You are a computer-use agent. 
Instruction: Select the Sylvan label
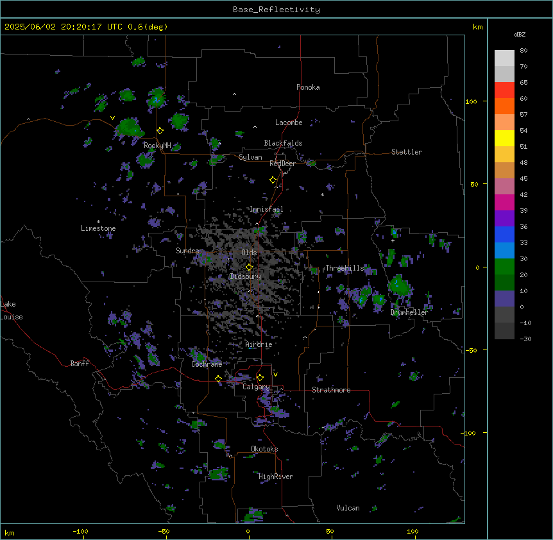pyautogui.click(x=250, y=157)
